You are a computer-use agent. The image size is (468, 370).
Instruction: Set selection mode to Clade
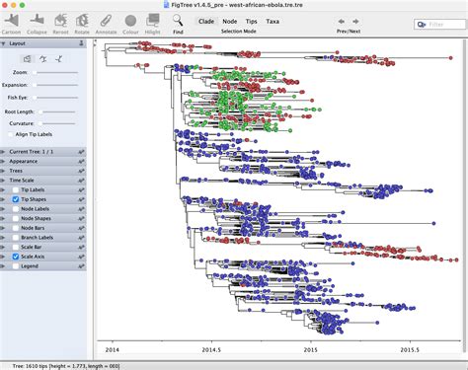[206, 22]
